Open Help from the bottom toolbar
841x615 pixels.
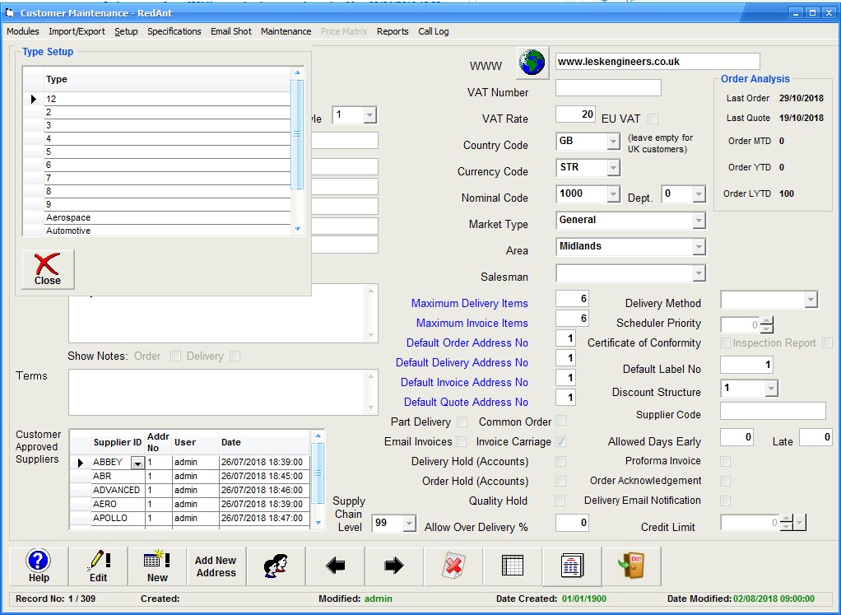[x=39, y=566]
